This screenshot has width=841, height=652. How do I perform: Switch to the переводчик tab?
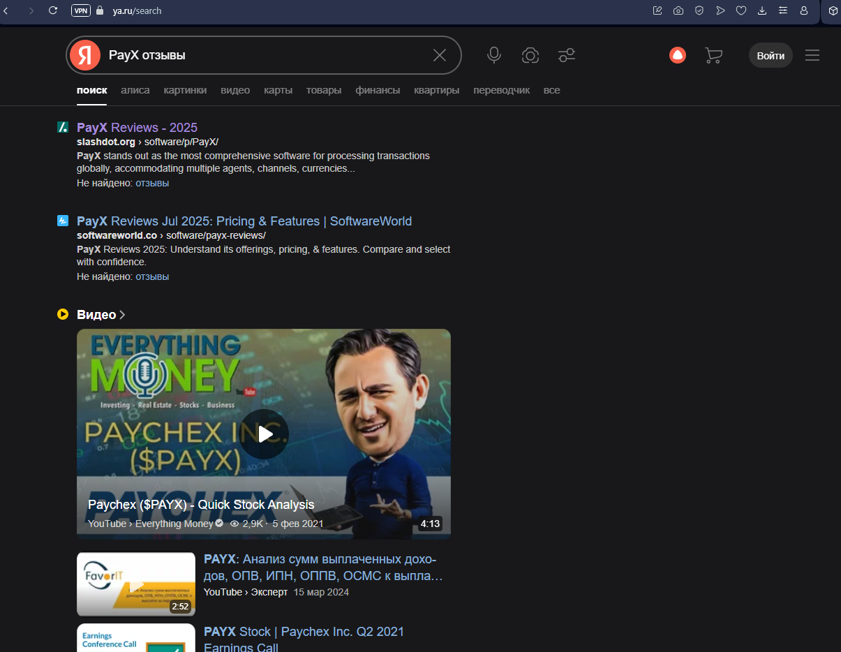[501, 90]
